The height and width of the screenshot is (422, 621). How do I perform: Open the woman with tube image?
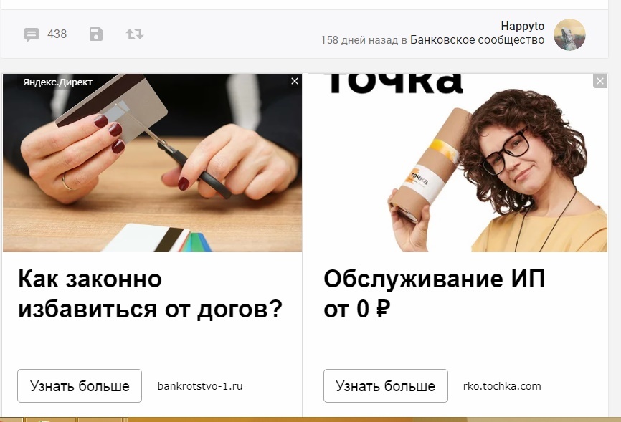point(458,163)
